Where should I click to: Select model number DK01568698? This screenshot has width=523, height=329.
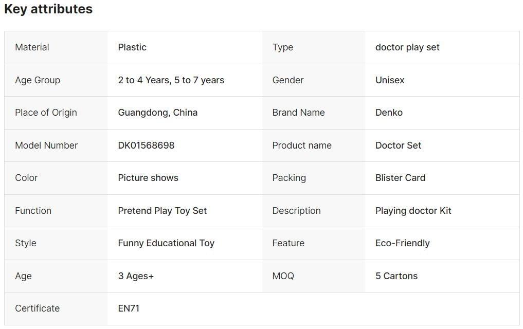coord(146,145)
